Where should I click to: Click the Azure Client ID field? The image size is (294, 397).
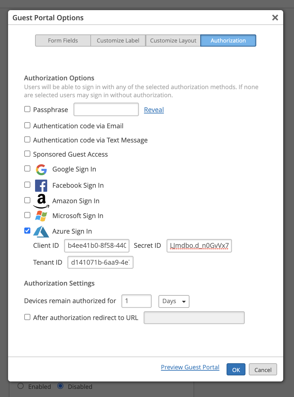tap(97, 246)
